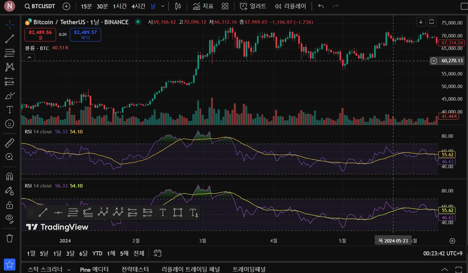Select the trend line tool in left sidebar
Image resolution: width=468 pixels, height=273 pixels.
9,39
